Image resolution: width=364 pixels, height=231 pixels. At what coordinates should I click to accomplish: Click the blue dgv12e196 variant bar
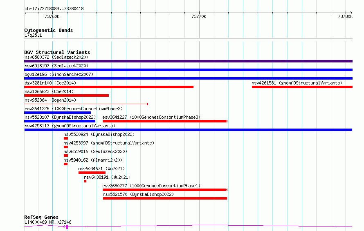click(x=188, y=78)
